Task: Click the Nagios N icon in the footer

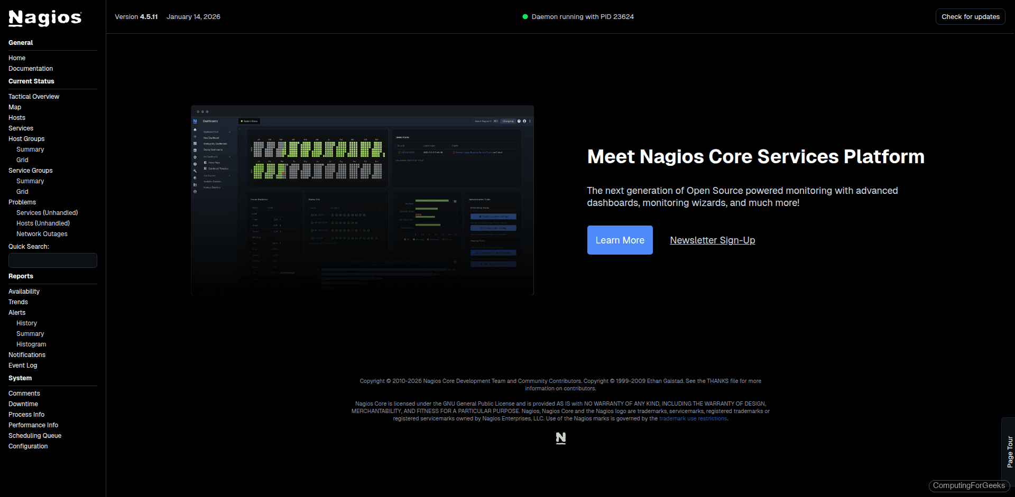Action: pyautogui.click(x=560, y=438)
